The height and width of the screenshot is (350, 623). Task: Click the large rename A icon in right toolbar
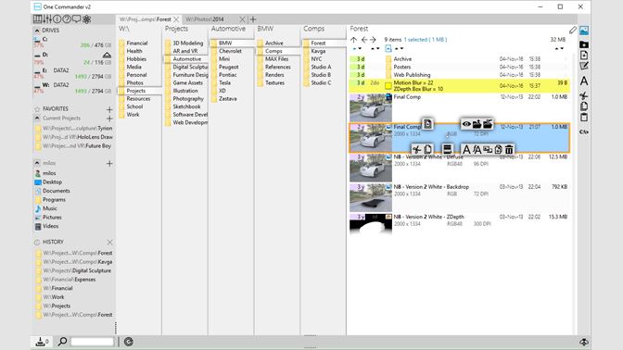tap(584, 81)
